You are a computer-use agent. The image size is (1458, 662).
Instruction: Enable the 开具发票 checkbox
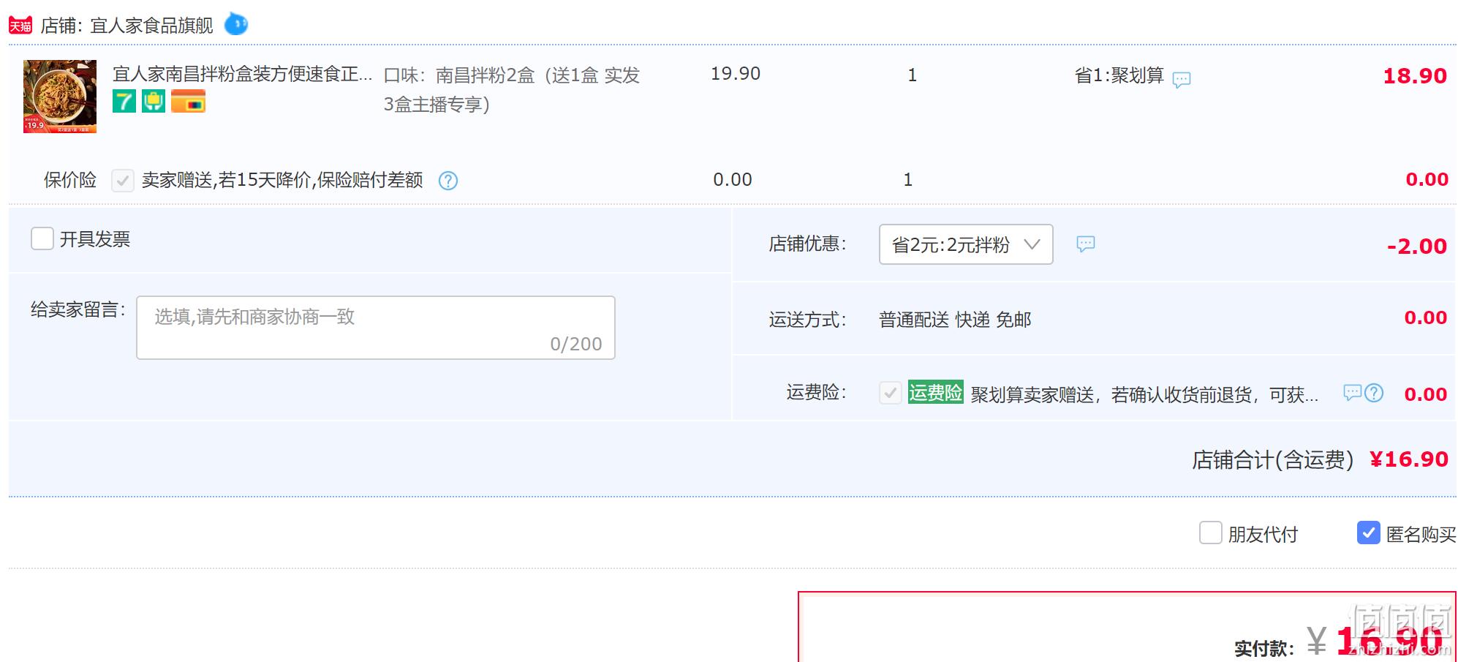[42, 238]
